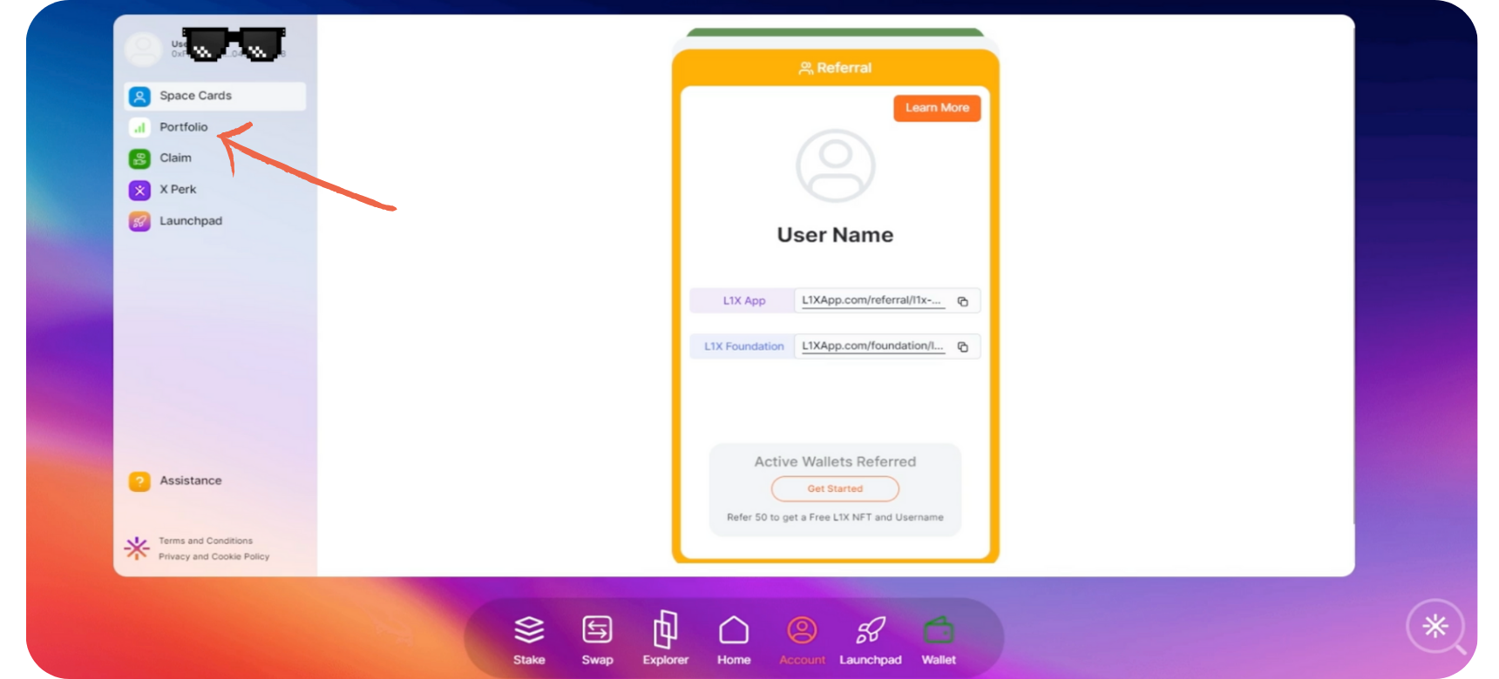
Task: Click the Space Cards blue person icon
Action: (x=139, y=97)
